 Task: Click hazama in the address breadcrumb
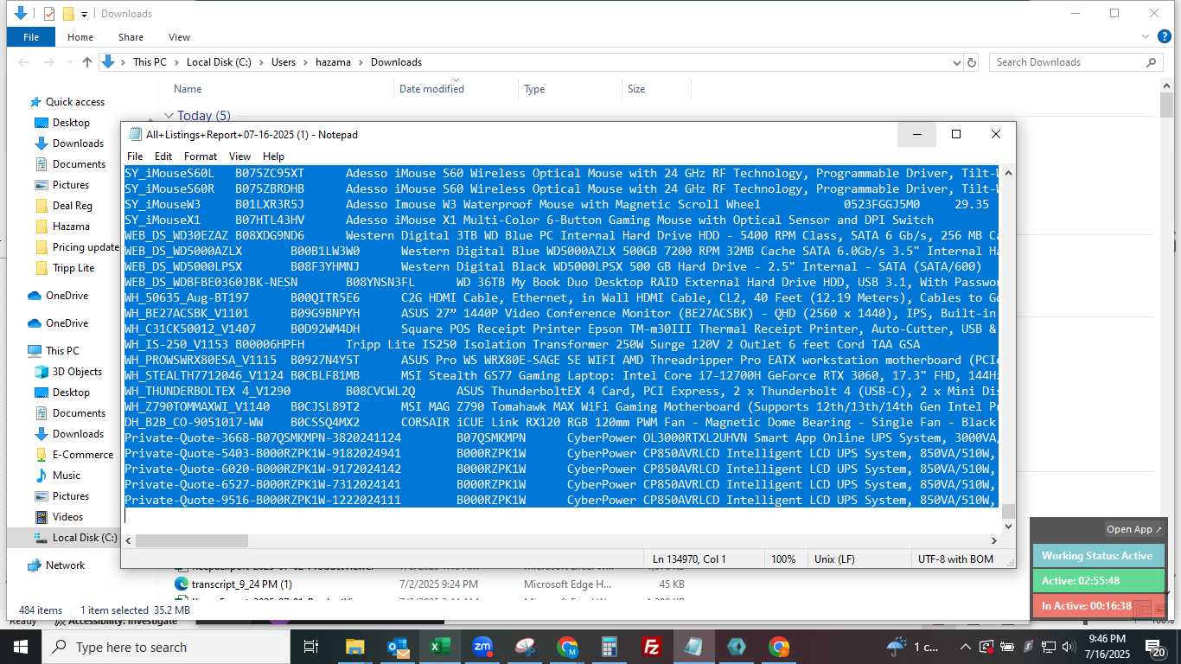tap(333, 62)
